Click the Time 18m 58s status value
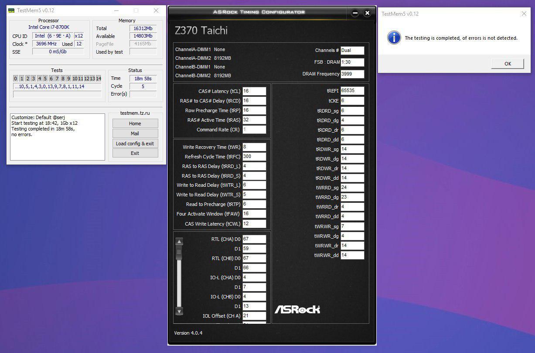 [x=143, y=79]
